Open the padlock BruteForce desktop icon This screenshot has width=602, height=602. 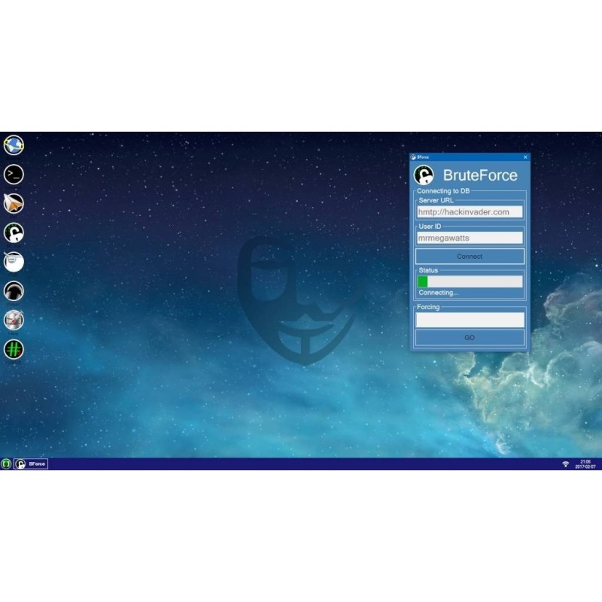pos(14,233)
